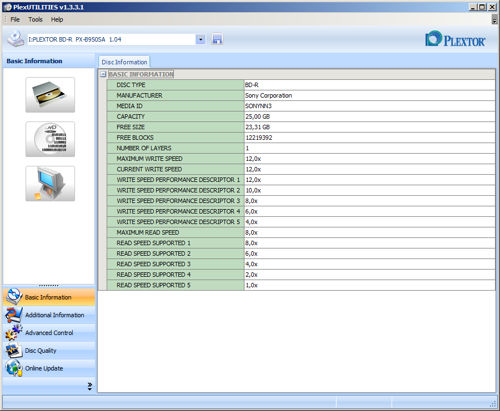Click the 10,0x descriptor 2 value
The image size is (500, 411).
pos(253,190)
